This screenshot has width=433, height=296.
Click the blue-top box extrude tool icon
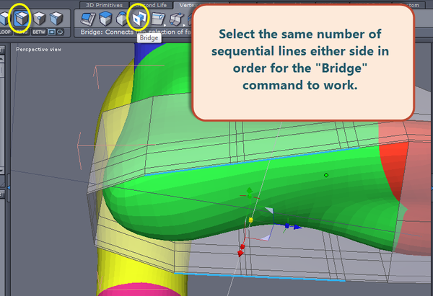(105, 19)
